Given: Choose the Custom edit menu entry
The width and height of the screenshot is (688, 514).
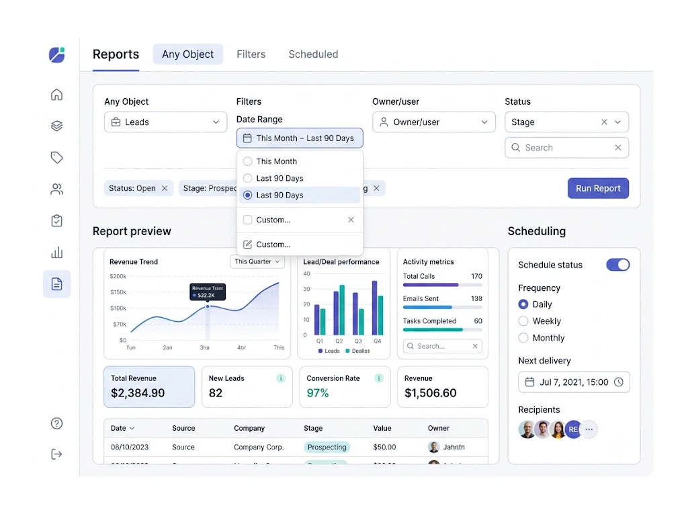Looking at the screenshot, I should [300, 245].
